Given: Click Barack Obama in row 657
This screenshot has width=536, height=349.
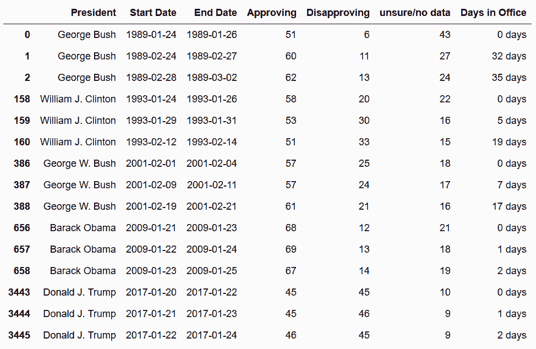Looking at the screenshot, I should (83, 249).
